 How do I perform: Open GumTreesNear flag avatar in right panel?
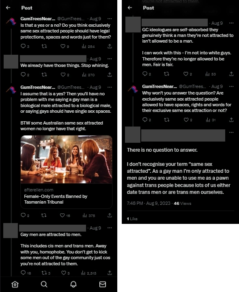point(133,89)
